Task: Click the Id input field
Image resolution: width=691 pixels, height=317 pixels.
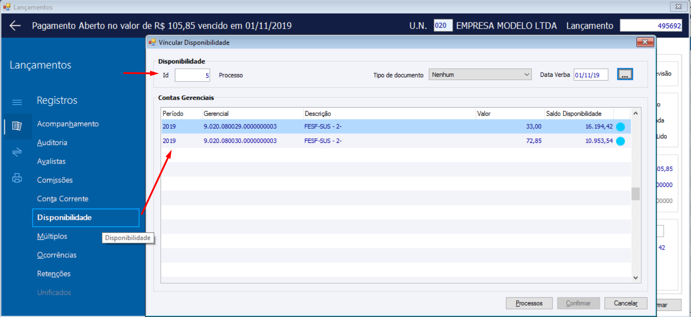Action: [193, 75]
